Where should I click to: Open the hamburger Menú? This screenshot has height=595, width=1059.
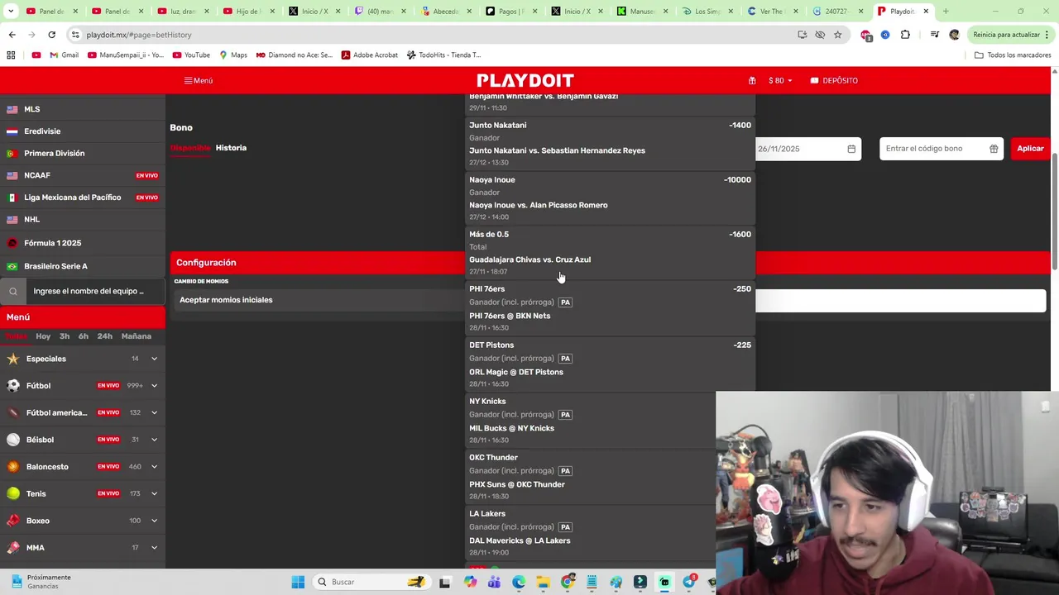[199, 81]
